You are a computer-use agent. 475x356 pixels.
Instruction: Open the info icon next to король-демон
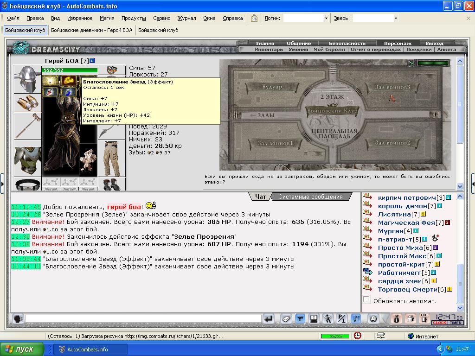[439, 206]
